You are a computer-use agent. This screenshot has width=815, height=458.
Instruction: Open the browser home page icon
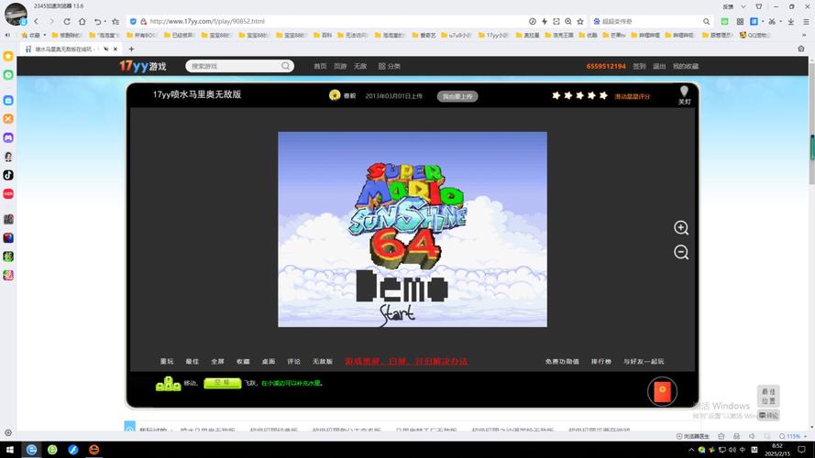(x=83, y=21)
